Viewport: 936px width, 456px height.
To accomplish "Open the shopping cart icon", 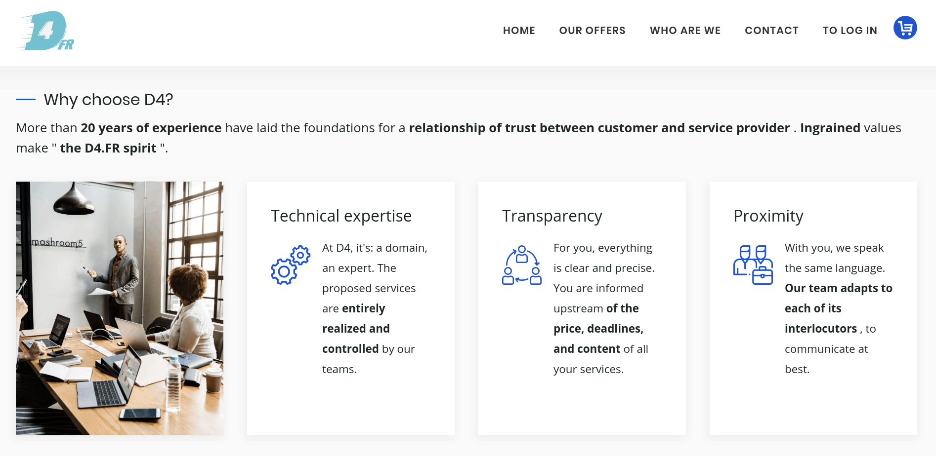I will 905,28.
